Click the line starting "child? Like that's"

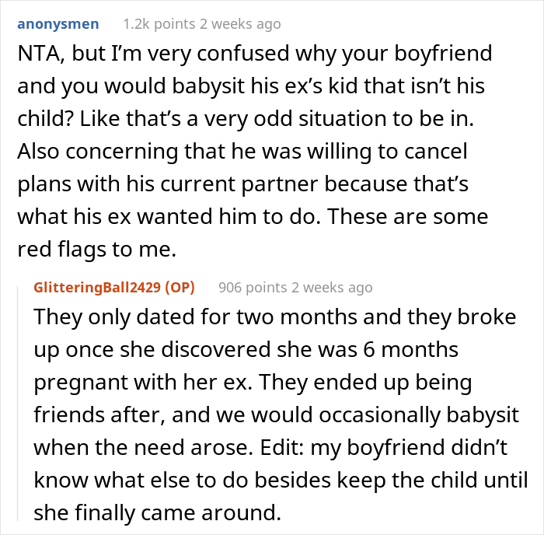point(246,119)
